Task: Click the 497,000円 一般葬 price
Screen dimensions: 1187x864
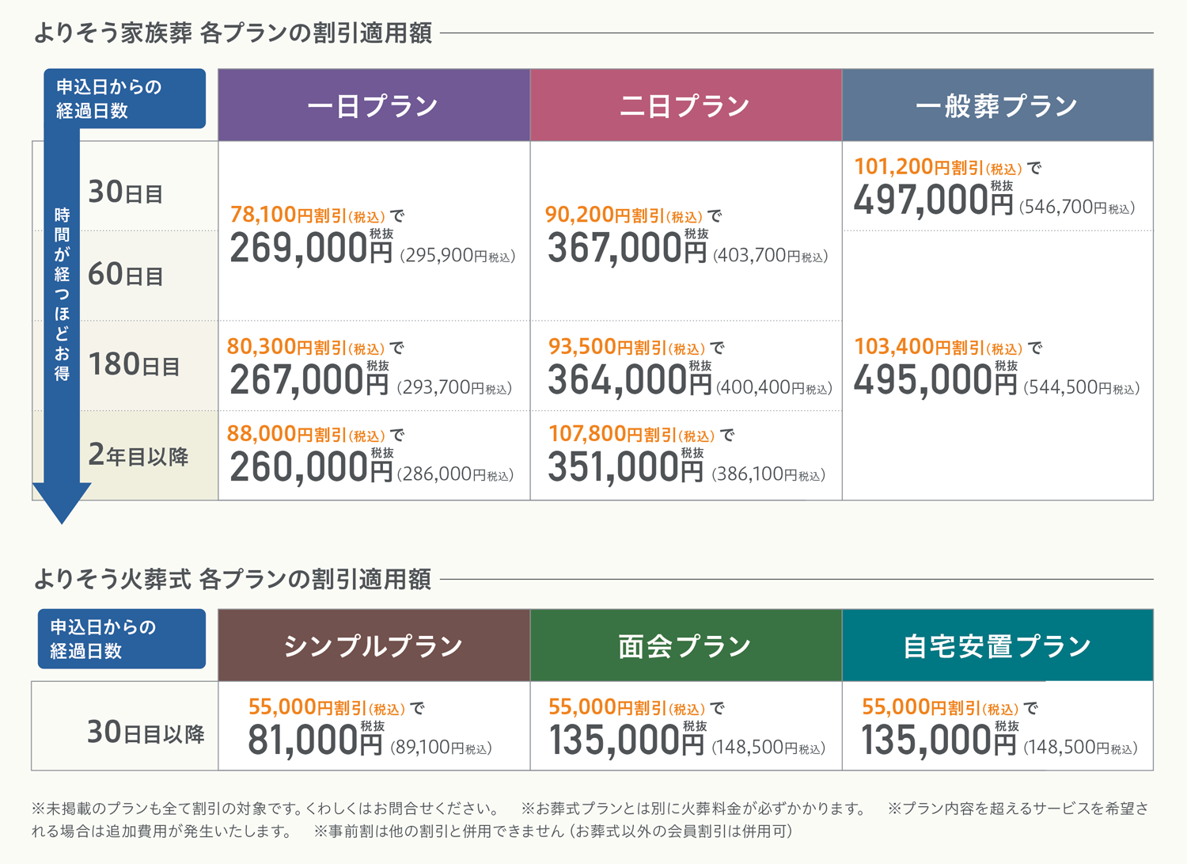Action: [932, 200]
